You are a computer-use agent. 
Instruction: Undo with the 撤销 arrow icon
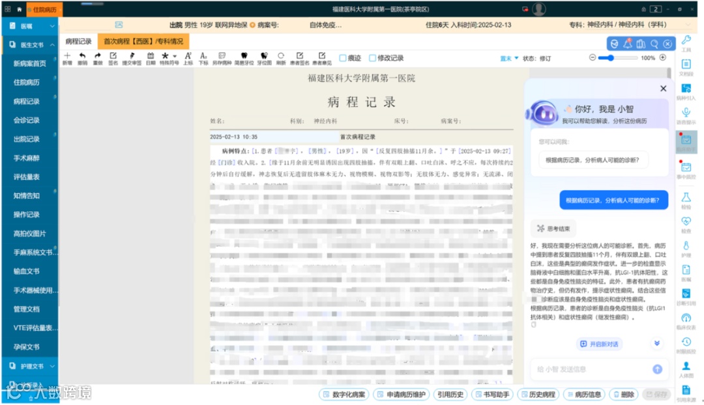[83, 56]
